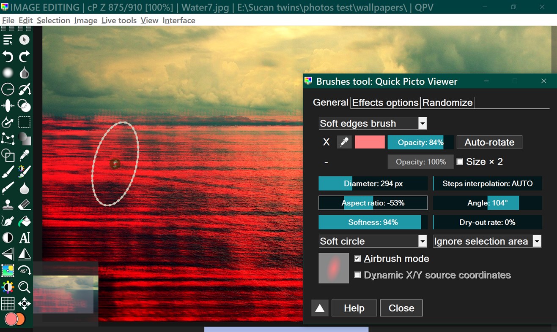
Task: Select the rectangular selection tool
Action: pyautogui.click(x=24, y=122)
